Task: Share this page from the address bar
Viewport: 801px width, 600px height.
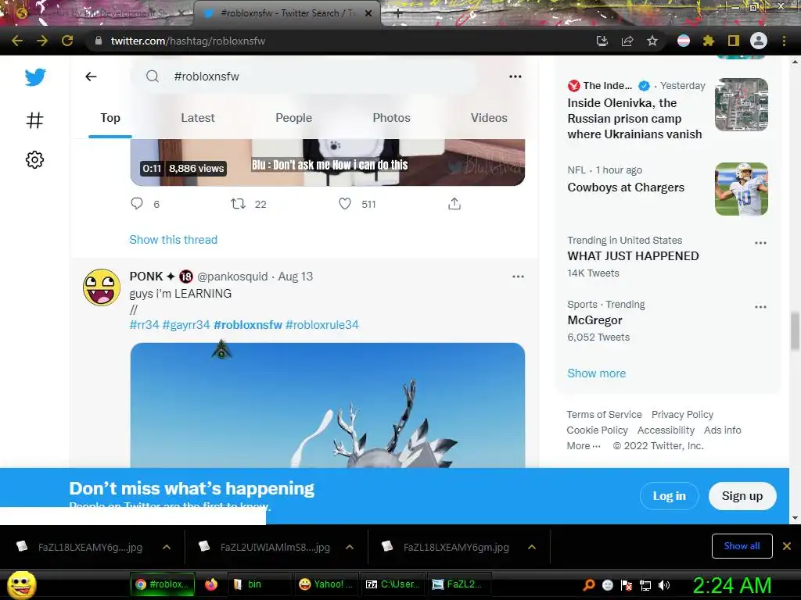Action: pyautogui.click(x=627, y=41)
